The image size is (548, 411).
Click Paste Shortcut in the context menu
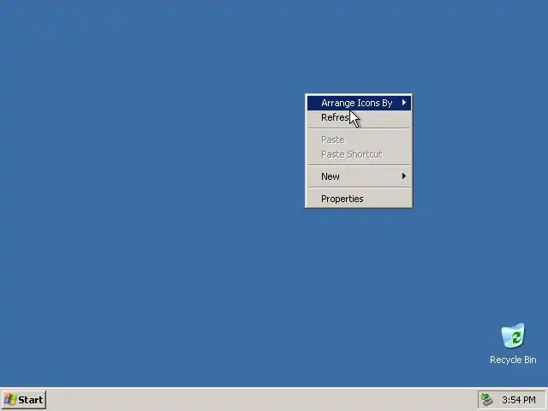[359, 154]
